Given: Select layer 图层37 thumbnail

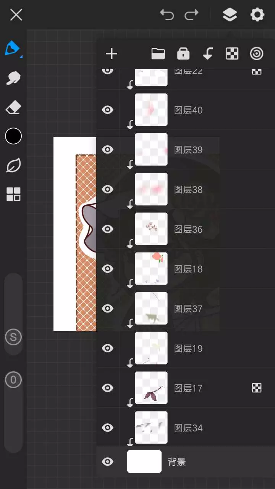Looking at the screenshot, I should [151, 308].
